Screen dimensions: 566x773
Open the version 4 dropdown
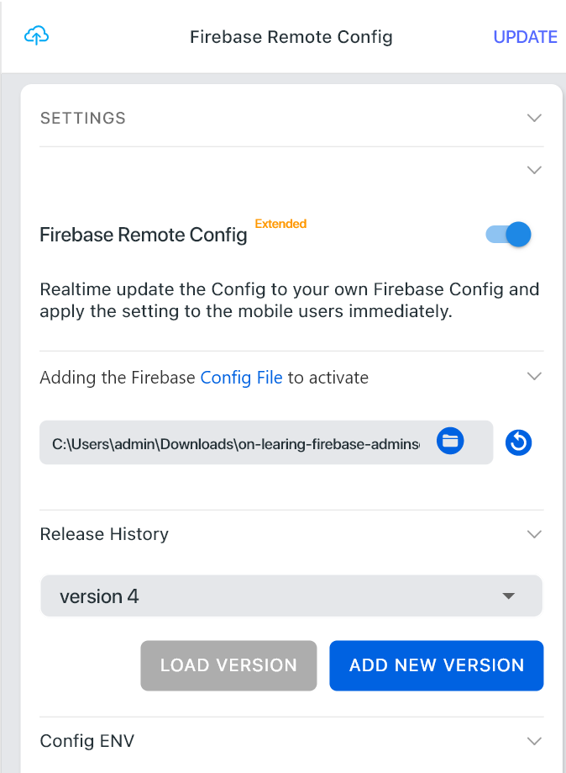click(291, 596)
